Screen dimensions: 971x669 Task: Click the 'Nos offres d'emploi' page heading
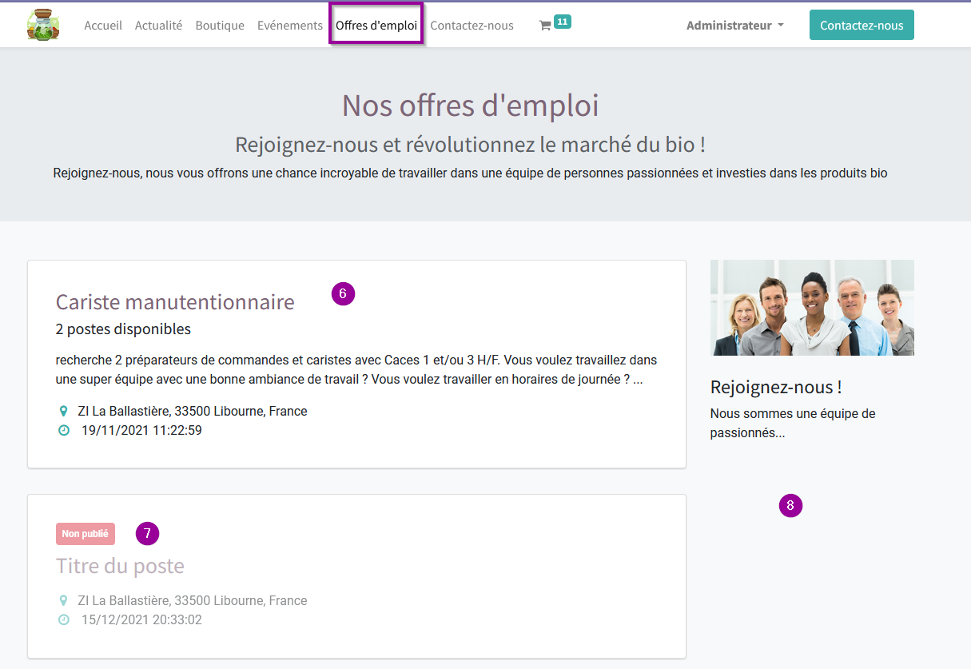click(470, 106)
